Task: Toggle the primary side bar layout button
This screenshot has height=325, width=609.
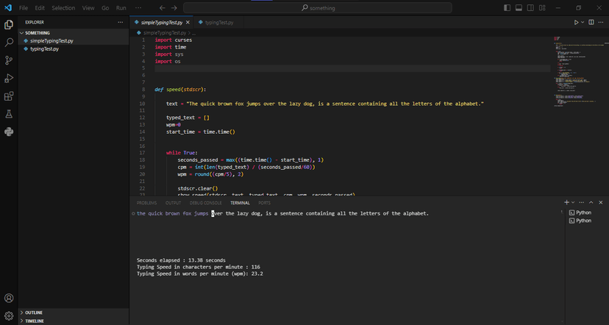Action: (x=507, y=8)
